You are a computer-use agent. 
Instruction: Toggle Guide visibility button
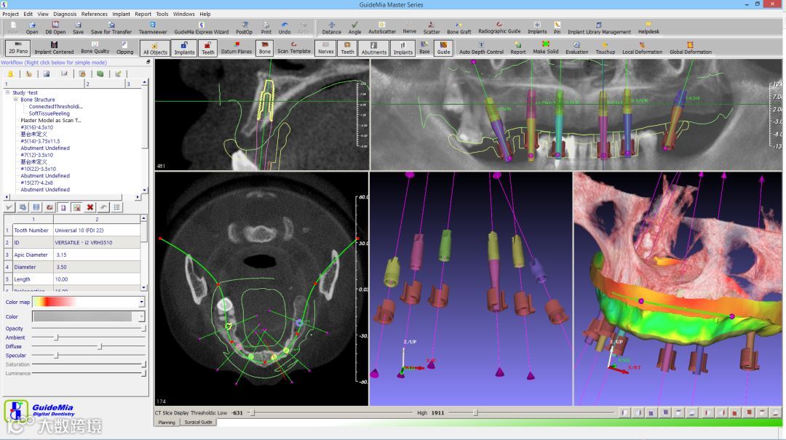pos(443,48)
